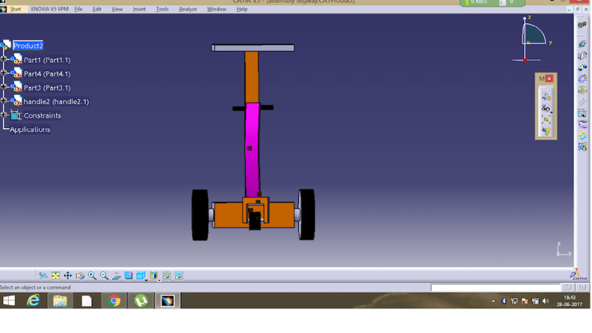The image size is (592, 333).
Task: Click Explode icon in Move toolbar
Action: point(545,120)
